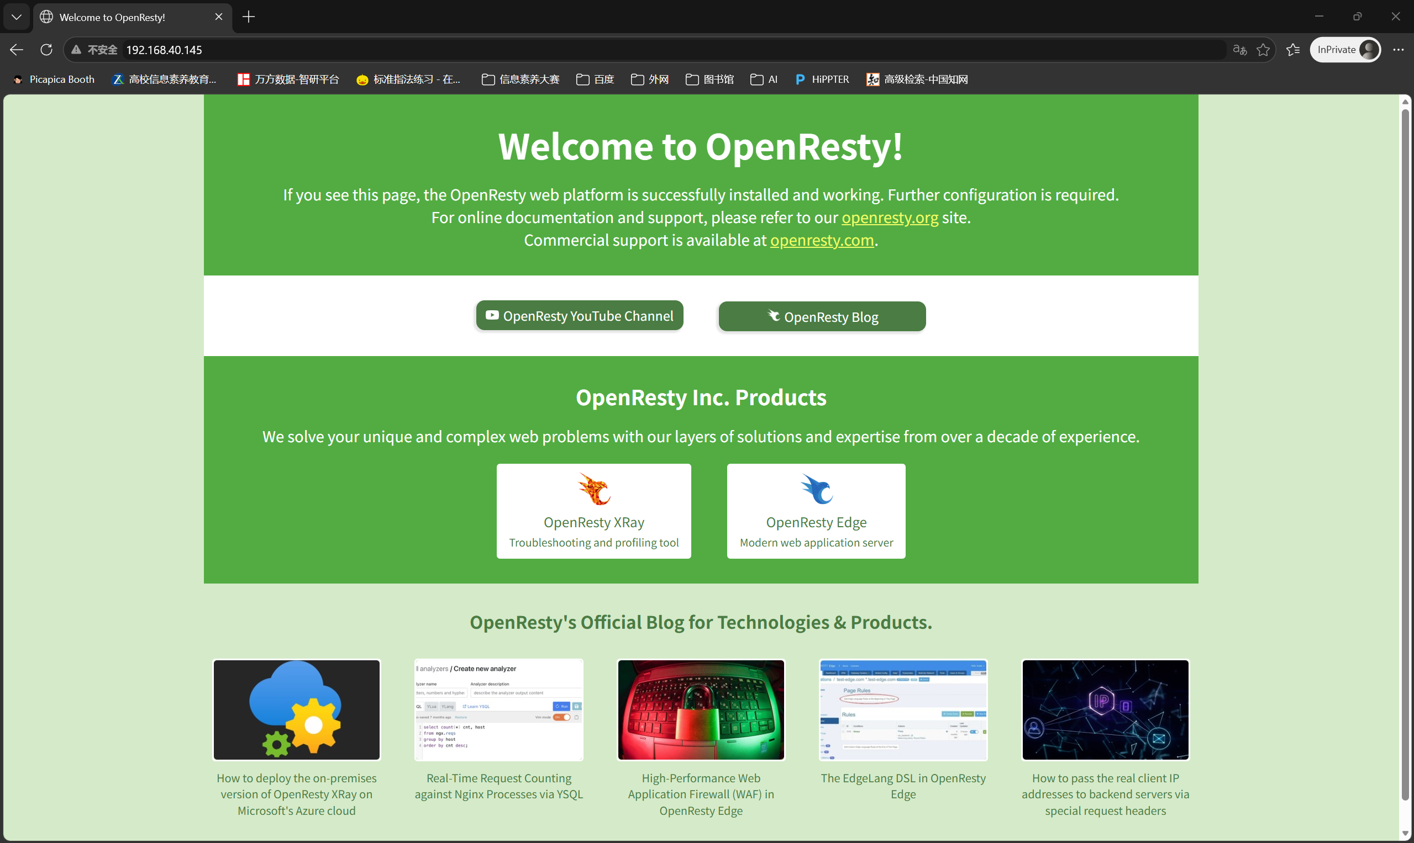
Task: Go back to the previous page
Action: (17, 50)
